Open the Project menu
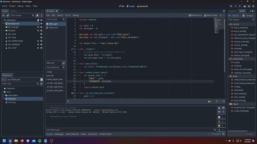This screenshot has height=144, width=257. (12, 6)
